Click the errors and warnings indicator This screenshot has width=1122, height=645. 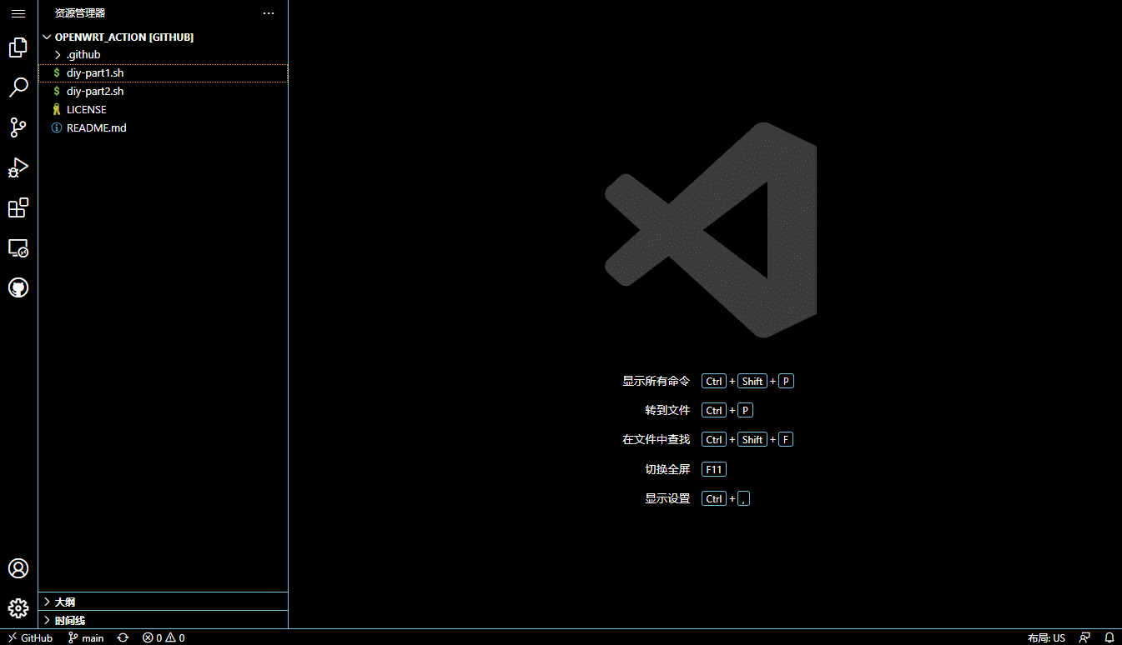click(x=164, y=637)
